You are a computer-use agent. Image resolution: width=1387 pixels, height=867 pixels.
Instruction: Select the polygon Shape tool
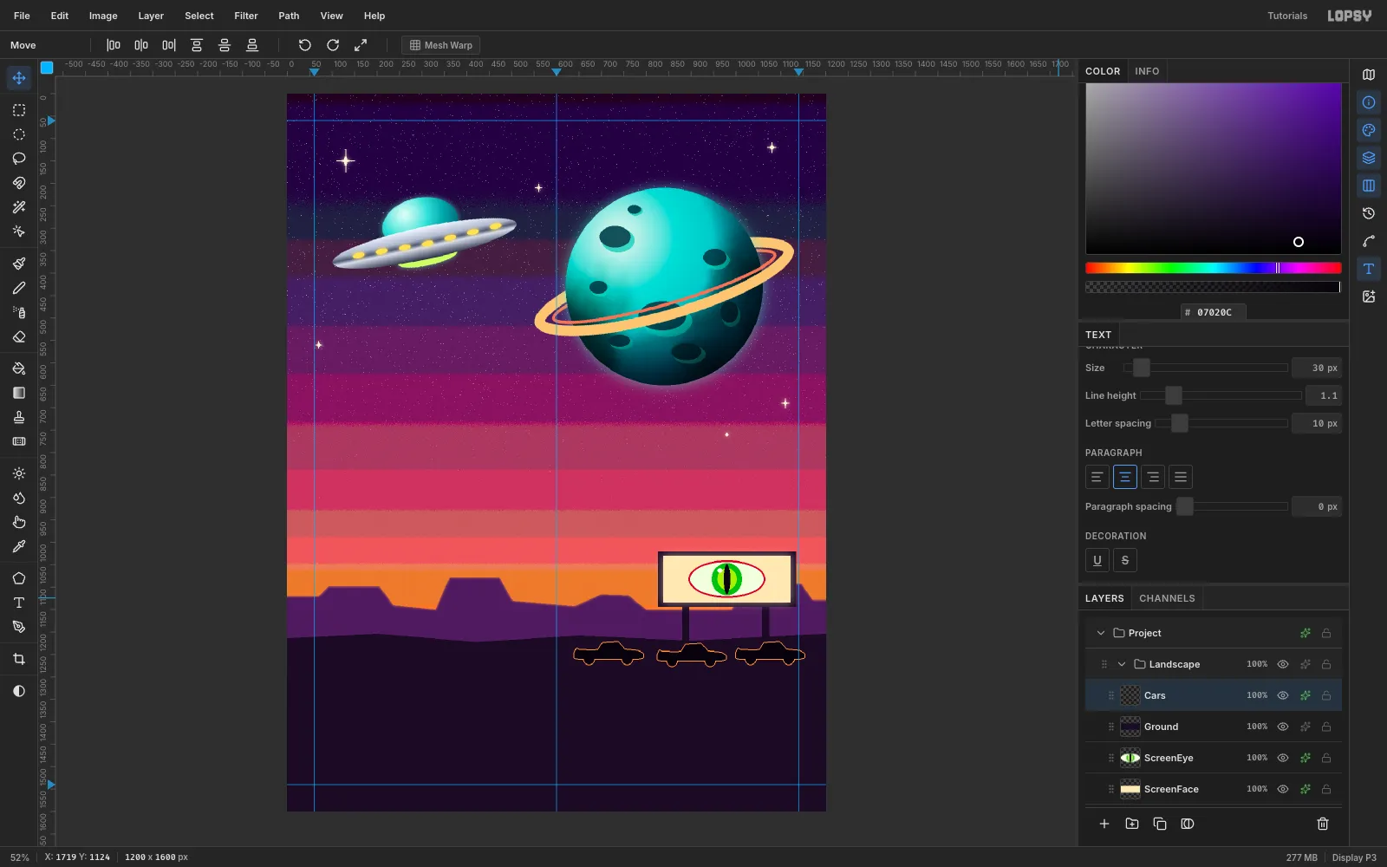[19, 578]
